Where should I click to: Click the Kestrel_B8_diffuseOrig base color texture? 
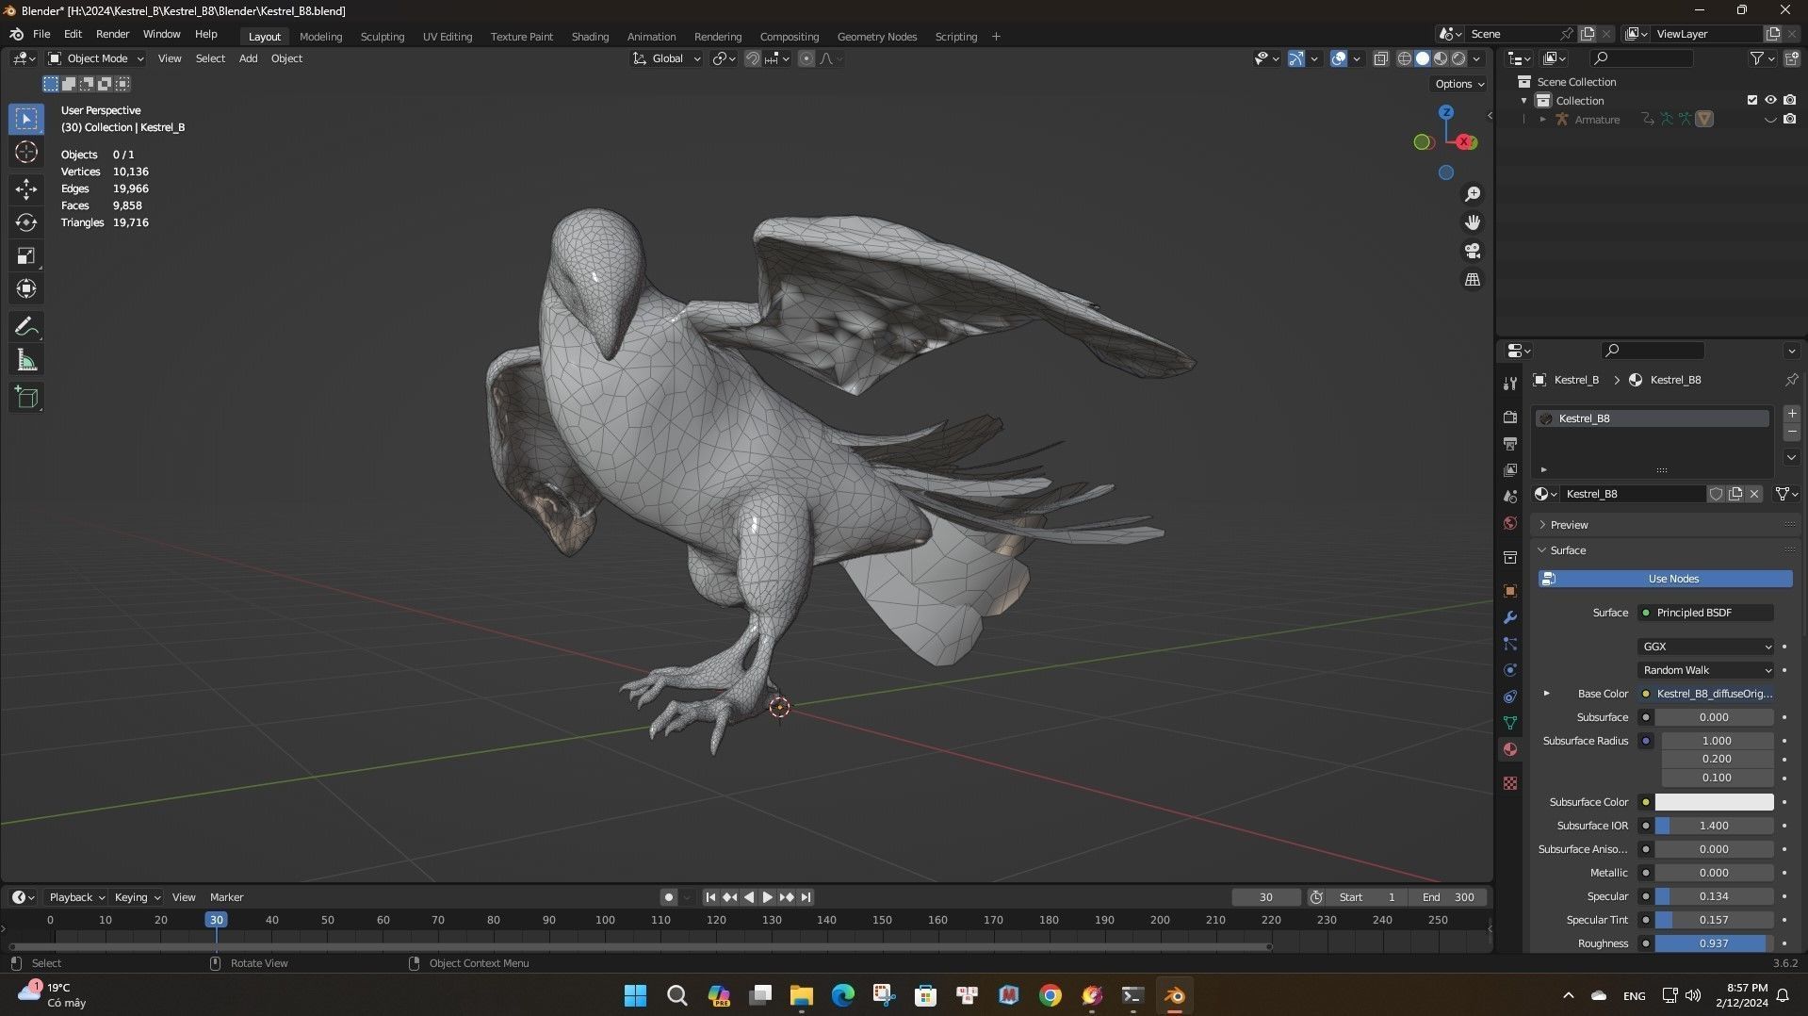tap(1714, 694)
